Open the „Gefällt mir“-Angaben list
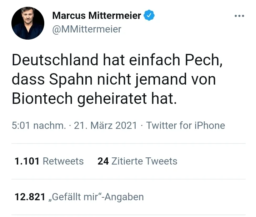This screenshot has width=256, height=217. pos(96,197)
